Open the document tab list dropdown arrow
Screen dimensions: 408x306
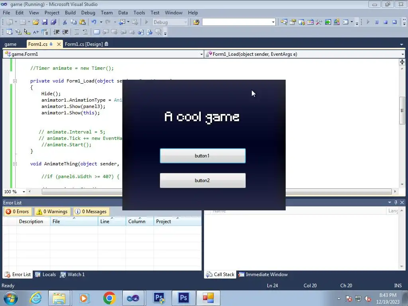point(402,45)
